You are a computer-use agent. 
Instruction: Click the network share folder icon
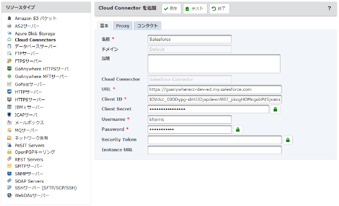tap(9, 138)
